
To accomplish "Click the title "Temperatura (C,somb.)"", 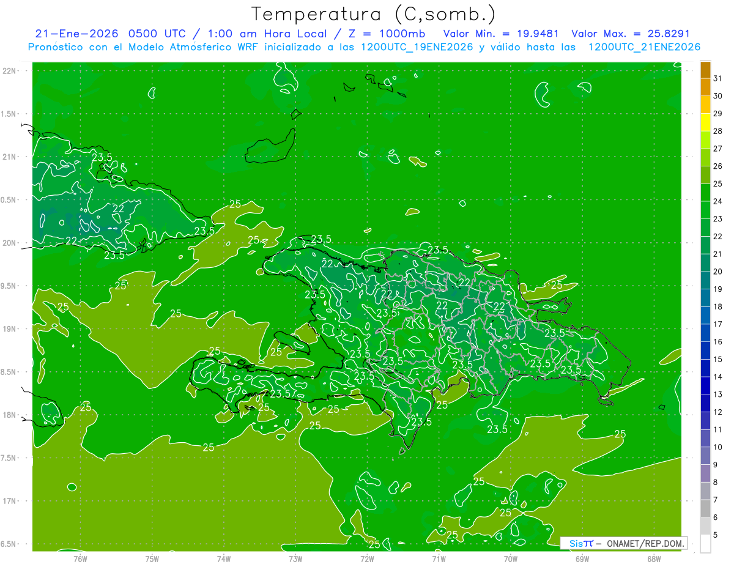I will click(373, 15).
